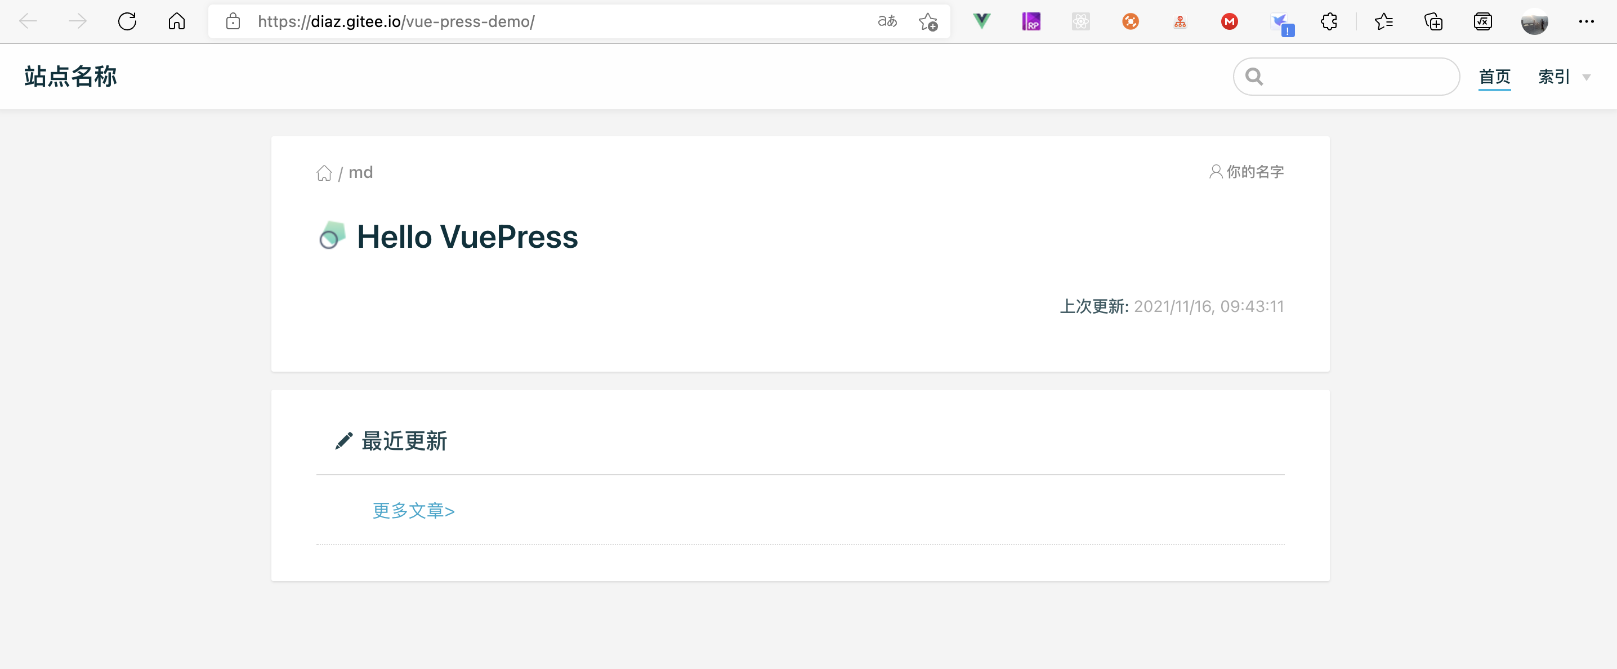Click the 最近更新 section heading

pos(404,440)
